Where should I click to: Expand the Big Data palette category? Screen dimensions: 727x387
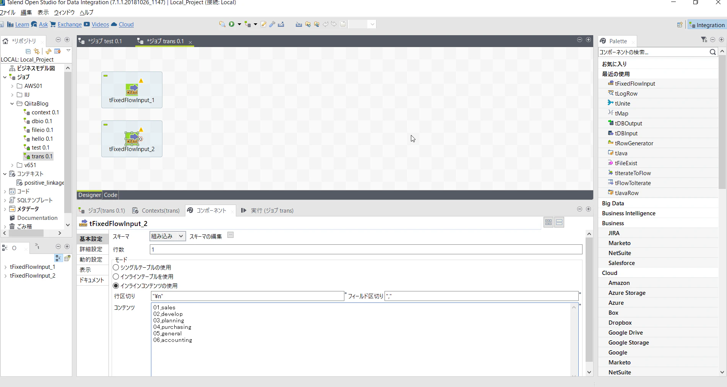(613, 203)
